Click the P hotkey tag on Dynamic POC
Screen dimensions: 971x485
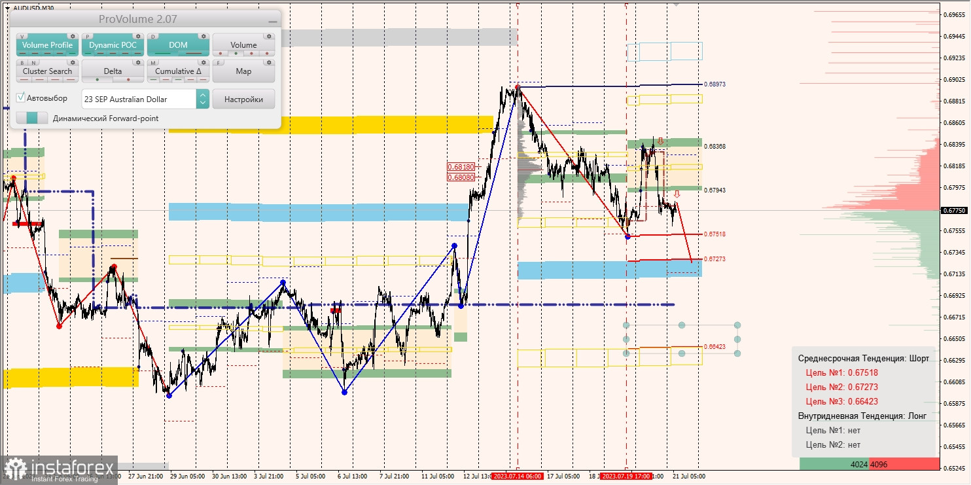pyautogui.click(x=88, y=37)
